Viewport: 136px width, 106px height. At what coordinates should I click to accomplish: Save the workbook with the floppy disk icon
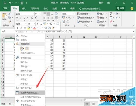point(5,3)
